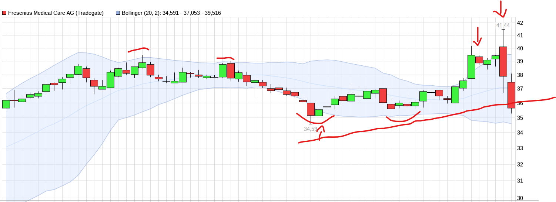Click the '33' y-axis price label
Viewport: 556px width, 202px height.
point(520,148)
